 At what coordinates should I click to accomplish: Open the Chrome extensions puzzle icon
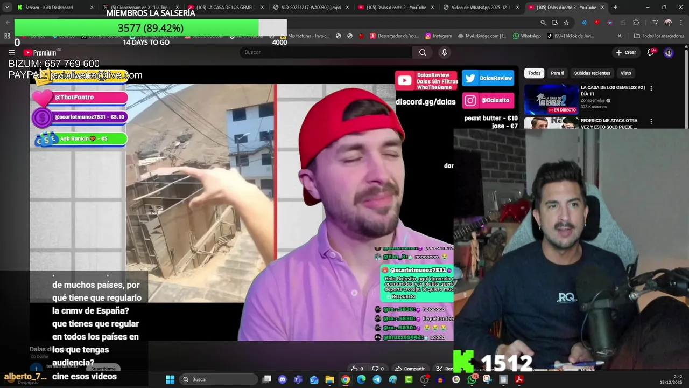636,23
